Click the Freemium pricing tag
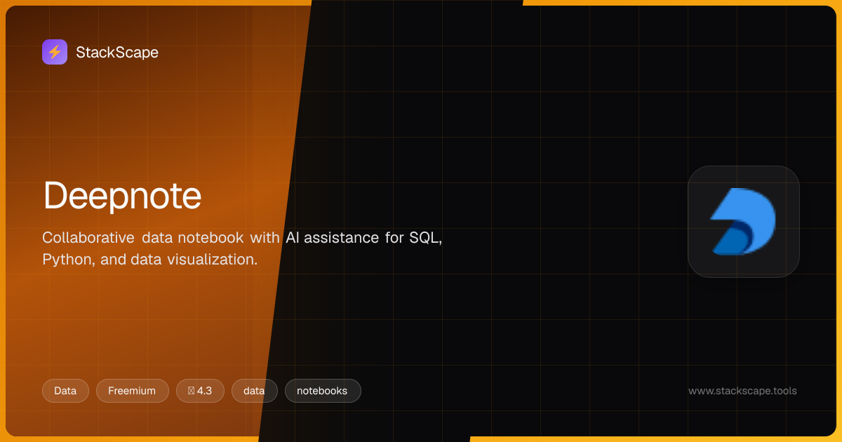This screenshot has width=842, height=442. coord(132,391)
